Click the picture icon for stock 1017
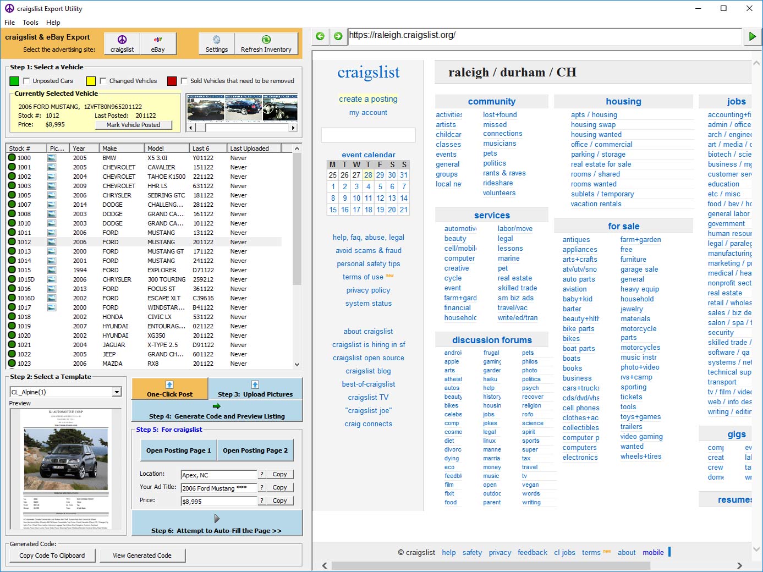This screenshot has width=763, height=572. click(x=52, y=307)
